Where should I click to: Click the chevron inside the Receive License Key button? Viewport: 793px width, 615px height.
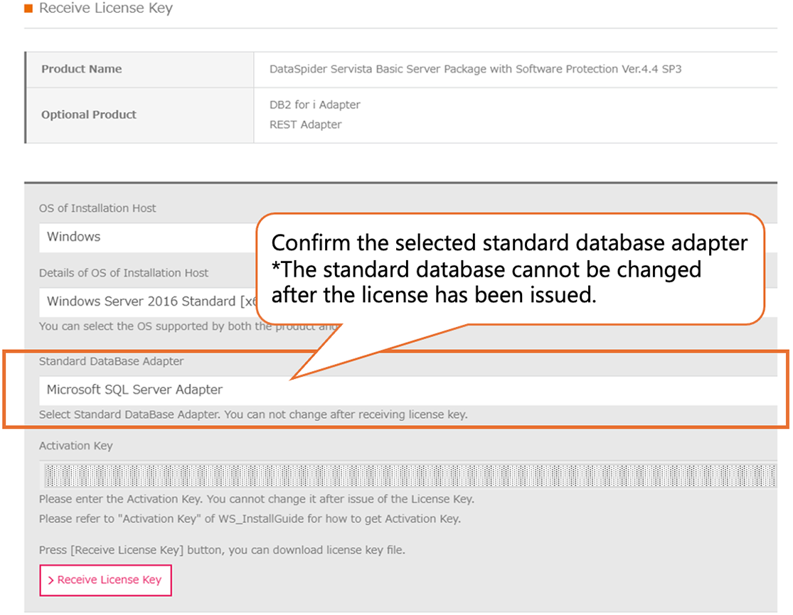(x=50, y=580)
